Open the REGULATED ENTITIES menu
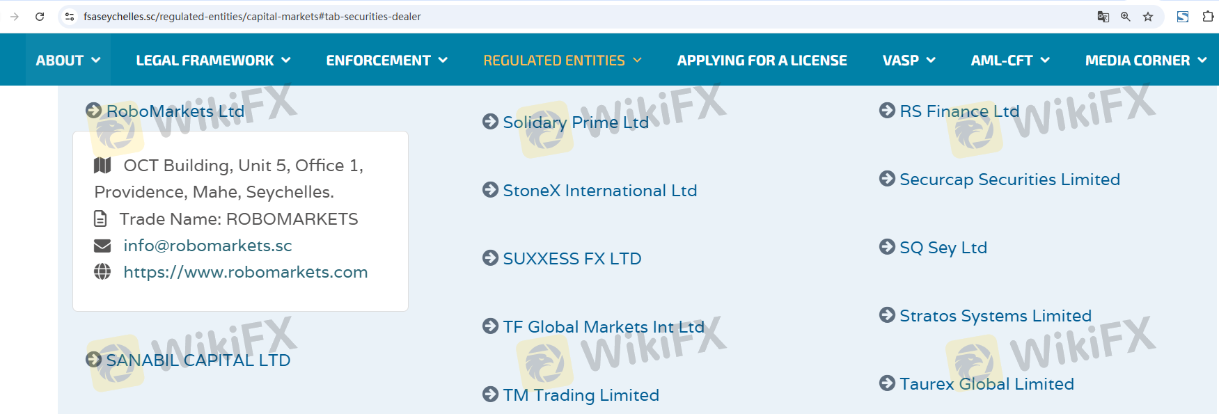This screenshot has height=414, width=1219. [563, 61]
